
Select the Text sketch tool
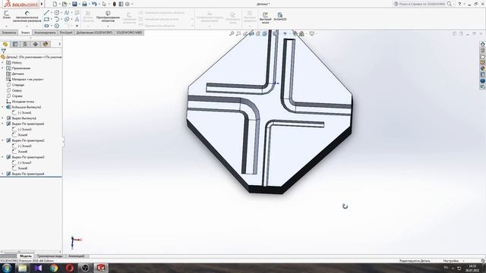[77, 19]
